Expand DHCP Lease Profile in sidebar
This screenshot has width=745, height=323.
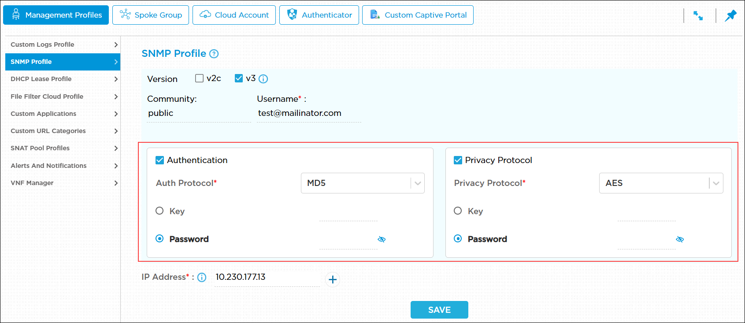63,79
